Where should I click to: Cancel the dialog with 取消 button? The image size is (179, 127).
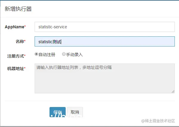[75, 112]
